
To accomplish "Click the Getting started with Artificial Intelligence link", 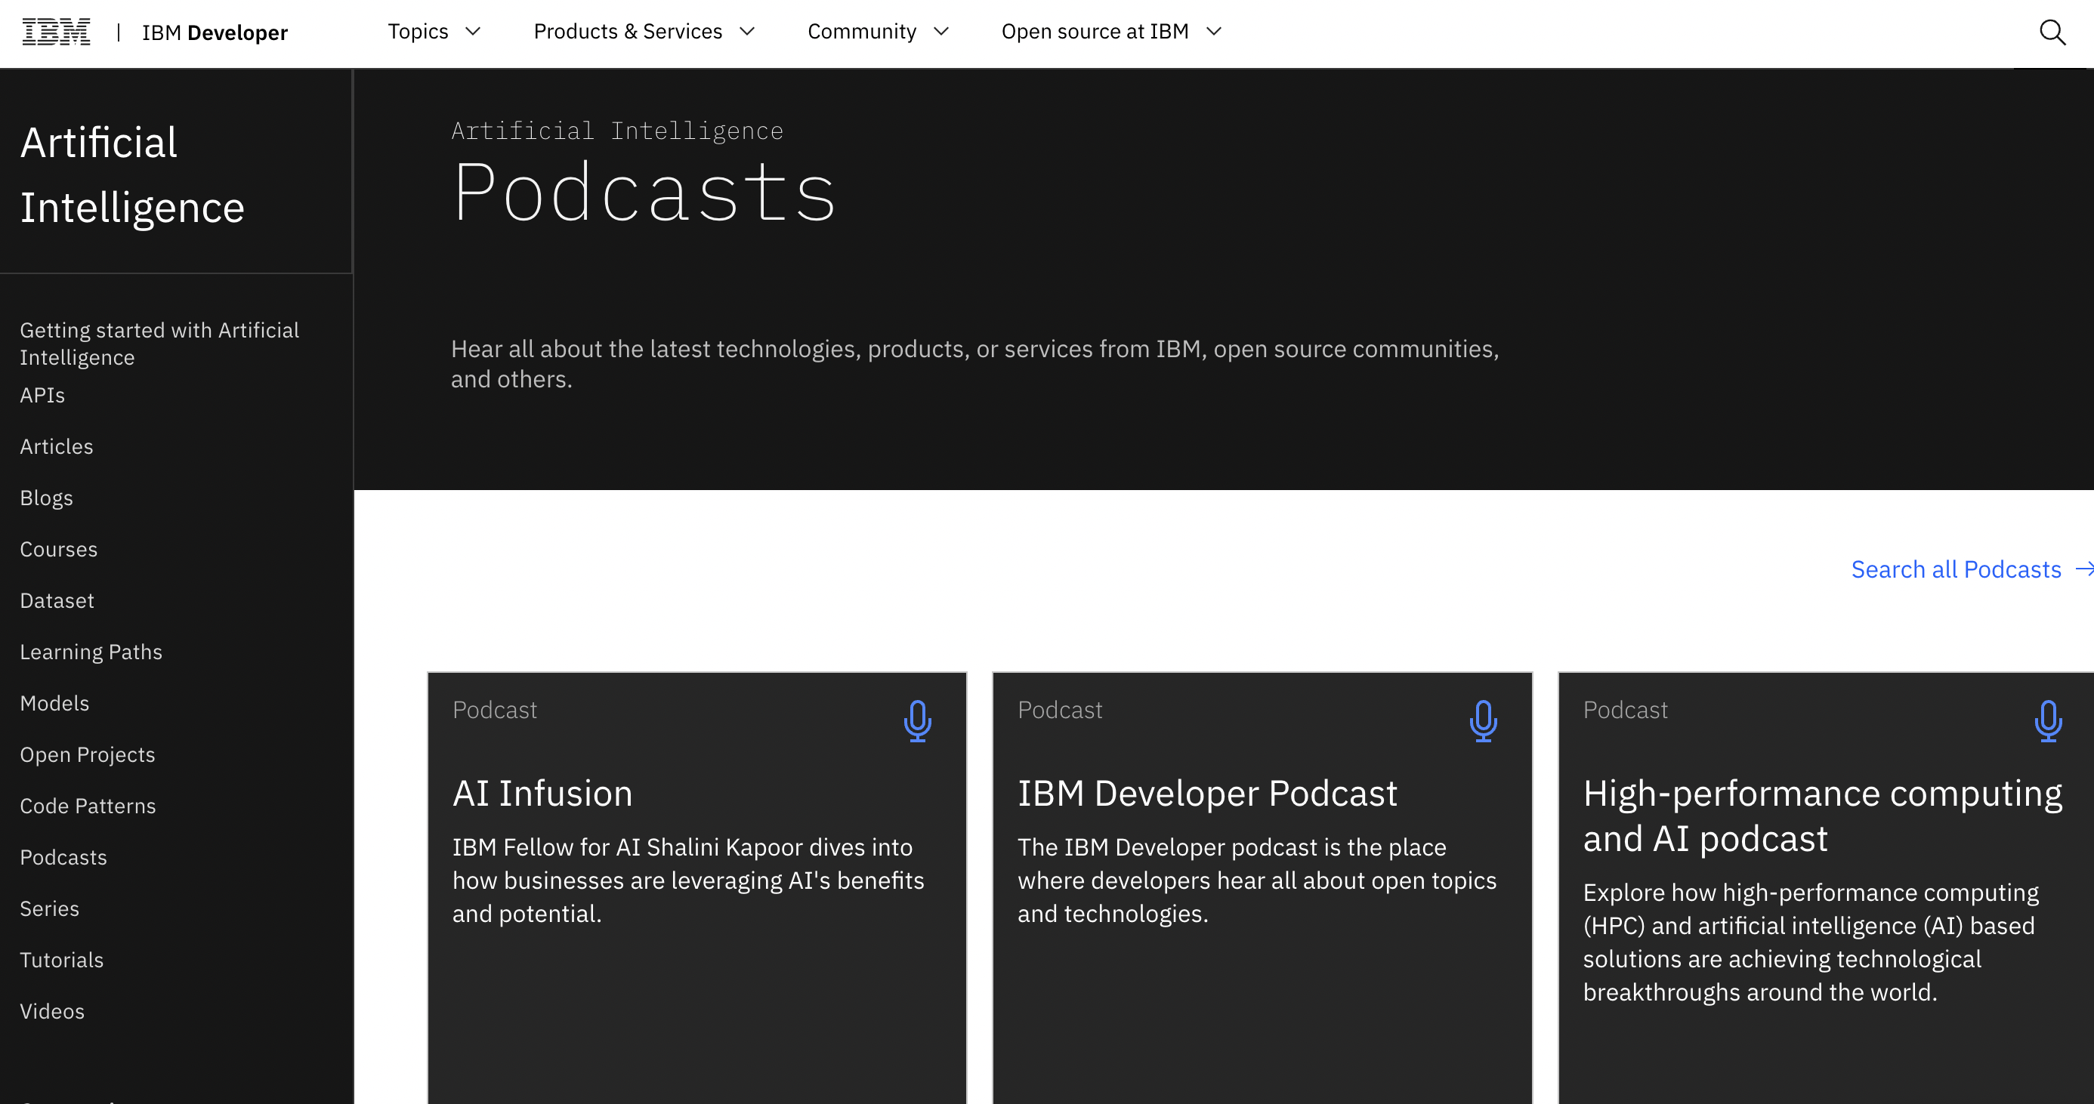I will coord(159,344).
